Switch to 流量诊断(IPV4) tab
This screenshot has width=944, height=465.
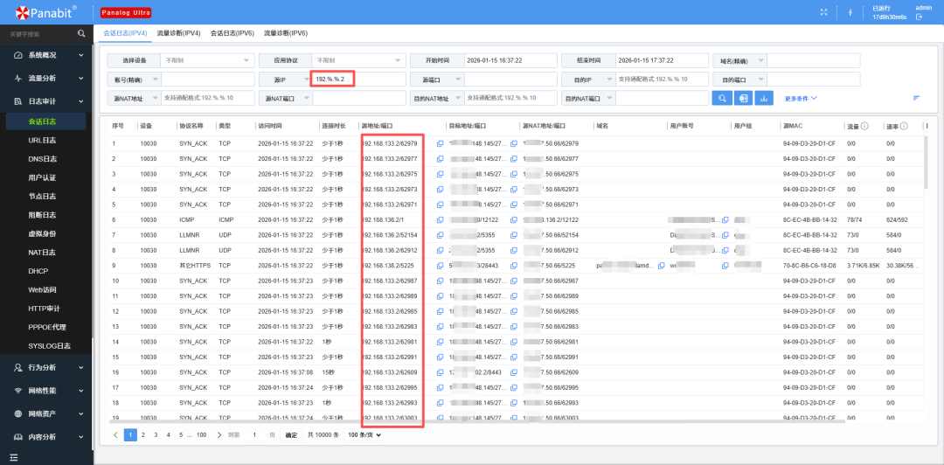pos(179,33)
